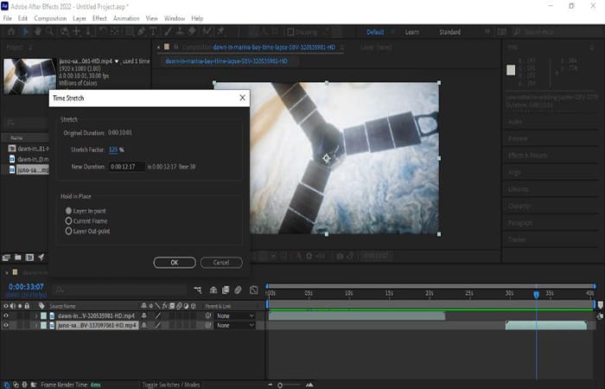Switch to the Standard workspace
605x389 pixels.
(449, 32)
